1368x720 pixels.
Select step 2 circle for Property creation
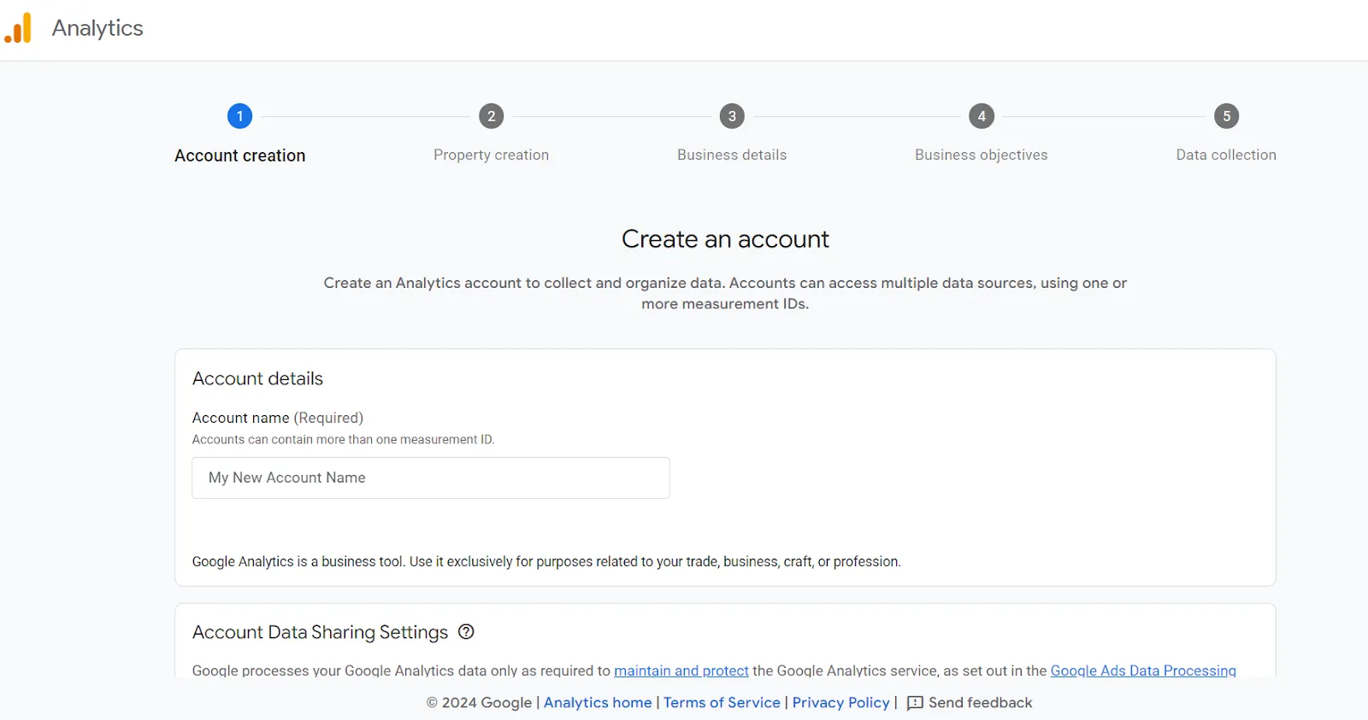[x=491, y=116]
